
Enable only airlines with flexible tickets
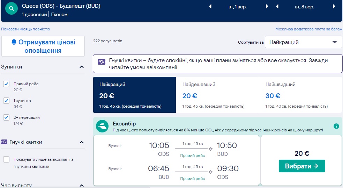[6, 159]
